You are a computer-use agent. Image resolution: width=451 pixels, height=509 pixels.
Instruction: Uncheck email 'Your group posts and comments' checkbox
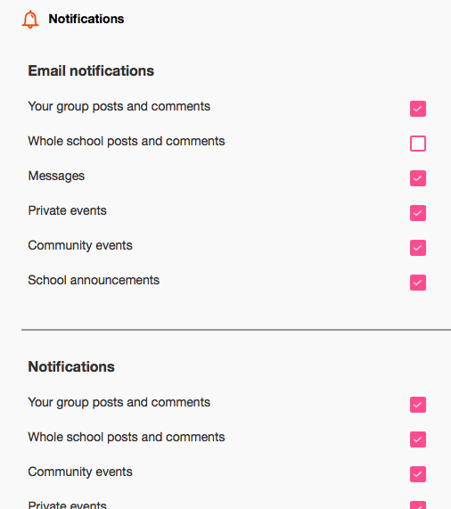pos(418,109)
